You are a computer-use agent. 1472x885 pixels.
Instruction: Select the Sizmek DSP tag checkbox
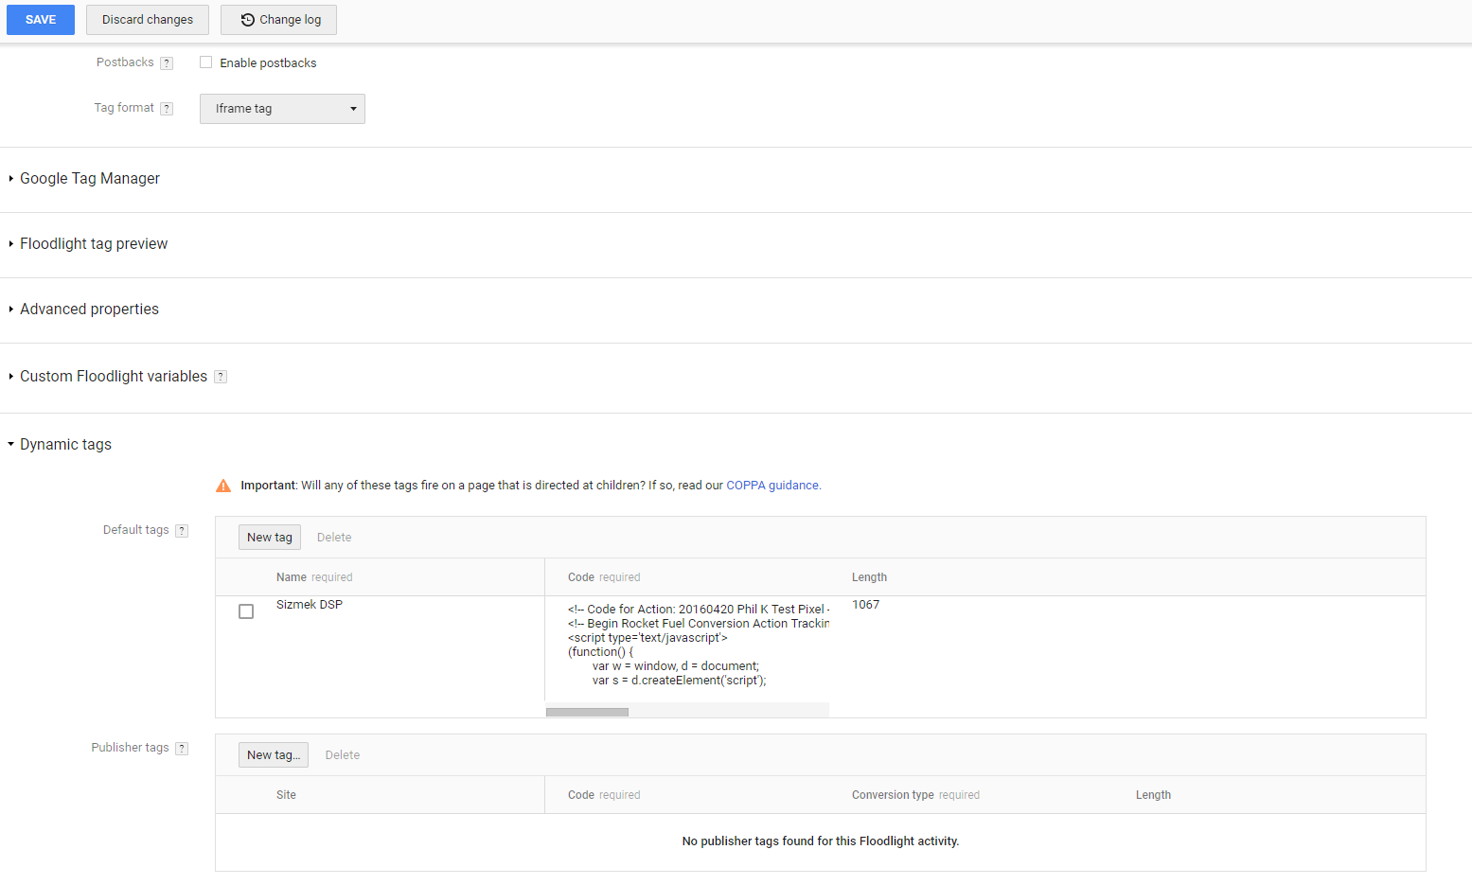point(246,611)
